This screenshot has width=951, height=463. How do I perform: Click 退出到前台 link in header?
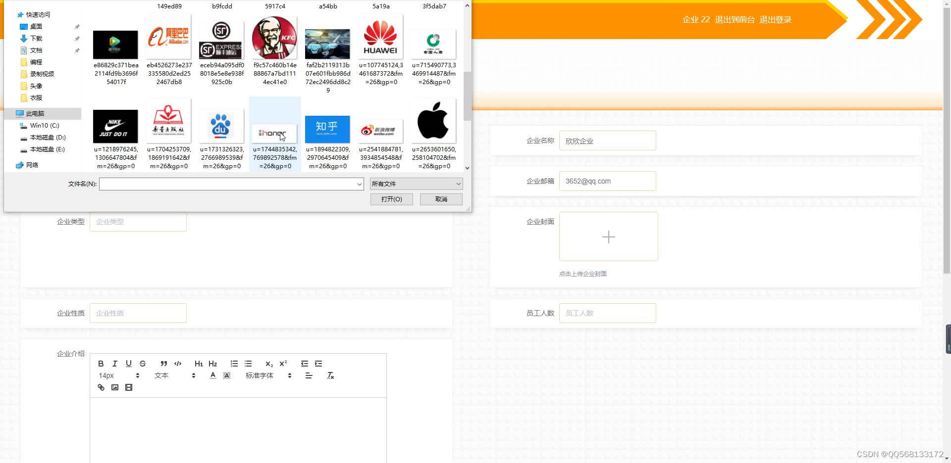(x=735, y=20)
